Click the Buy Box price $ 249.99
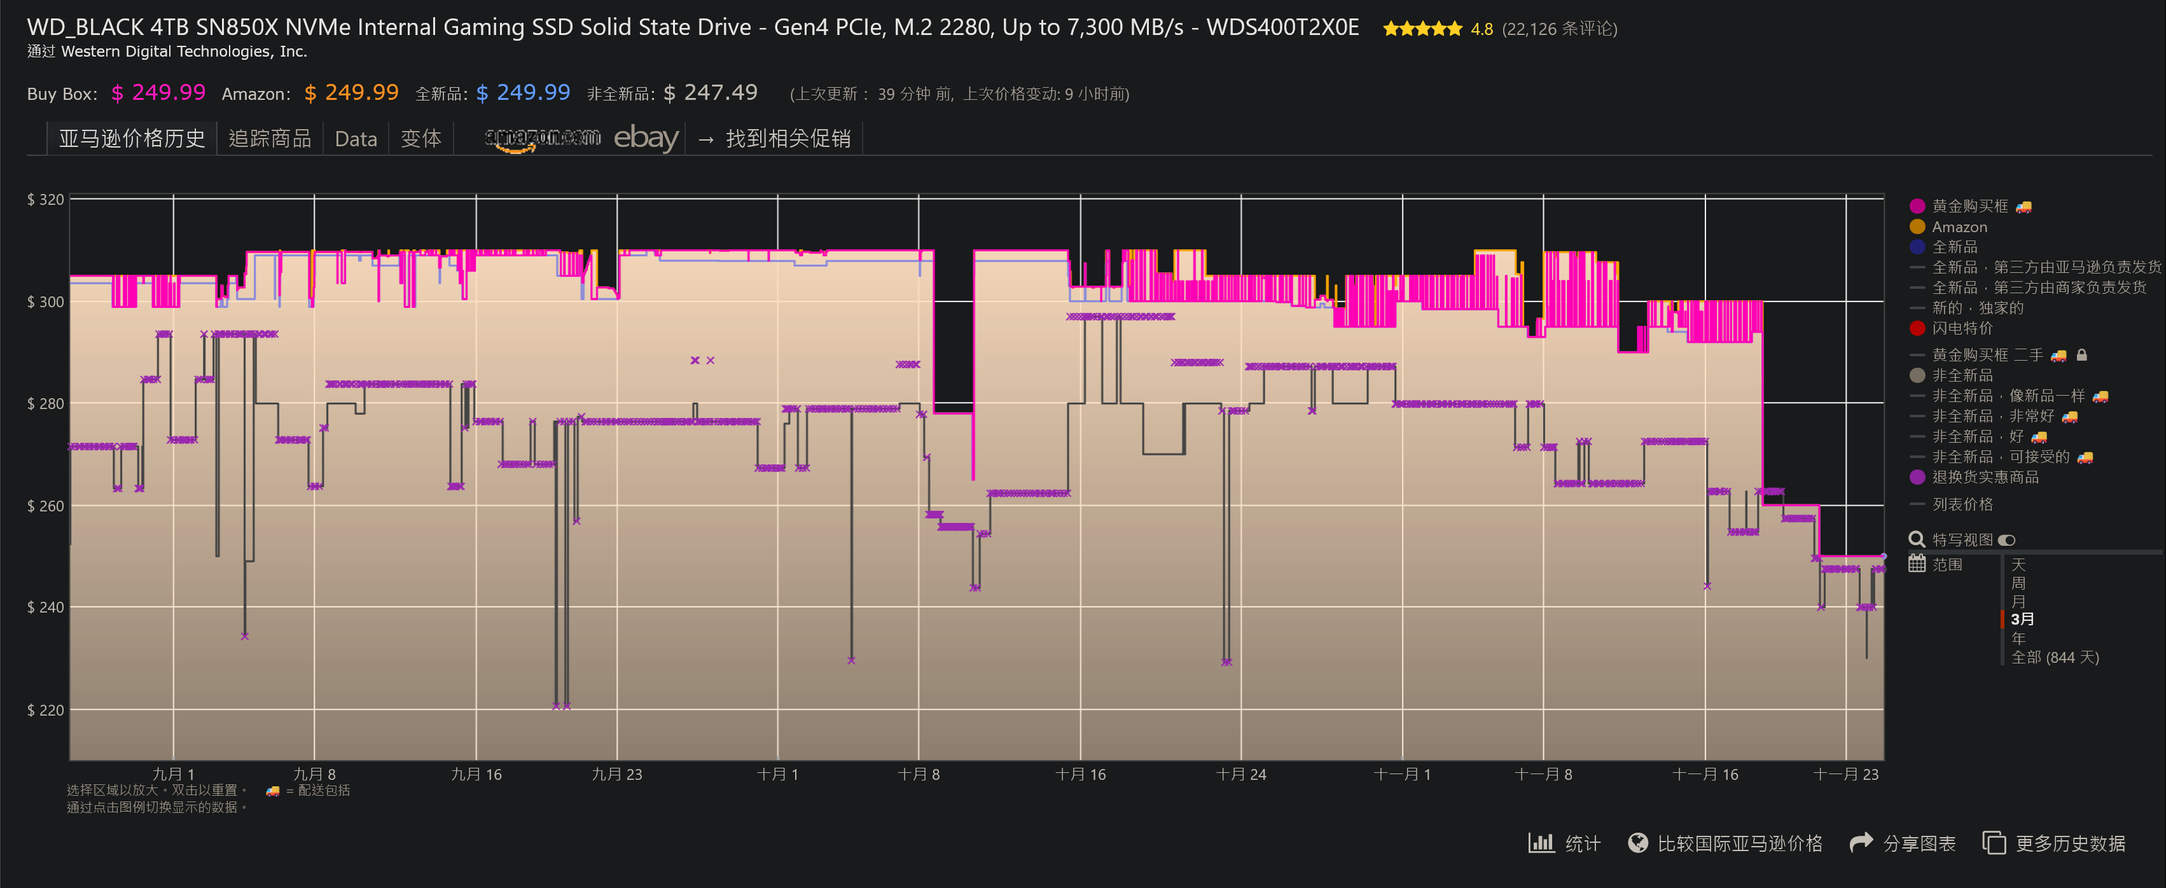This screenshot has height=888, width=2166. coord(159,92)
